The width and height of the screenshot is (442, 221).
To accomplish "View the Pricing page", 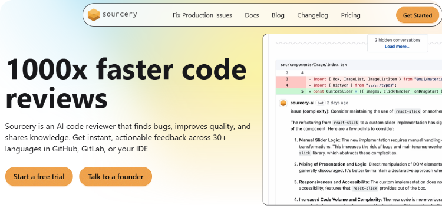I will [x=351, y=15].
